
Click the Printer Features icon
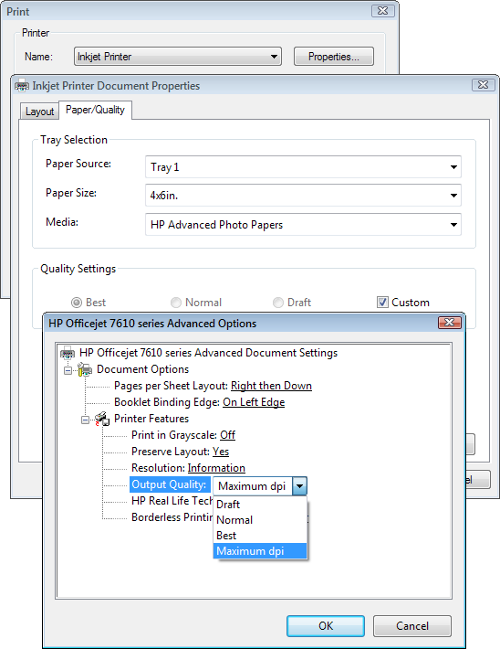(x=102, y=419)
